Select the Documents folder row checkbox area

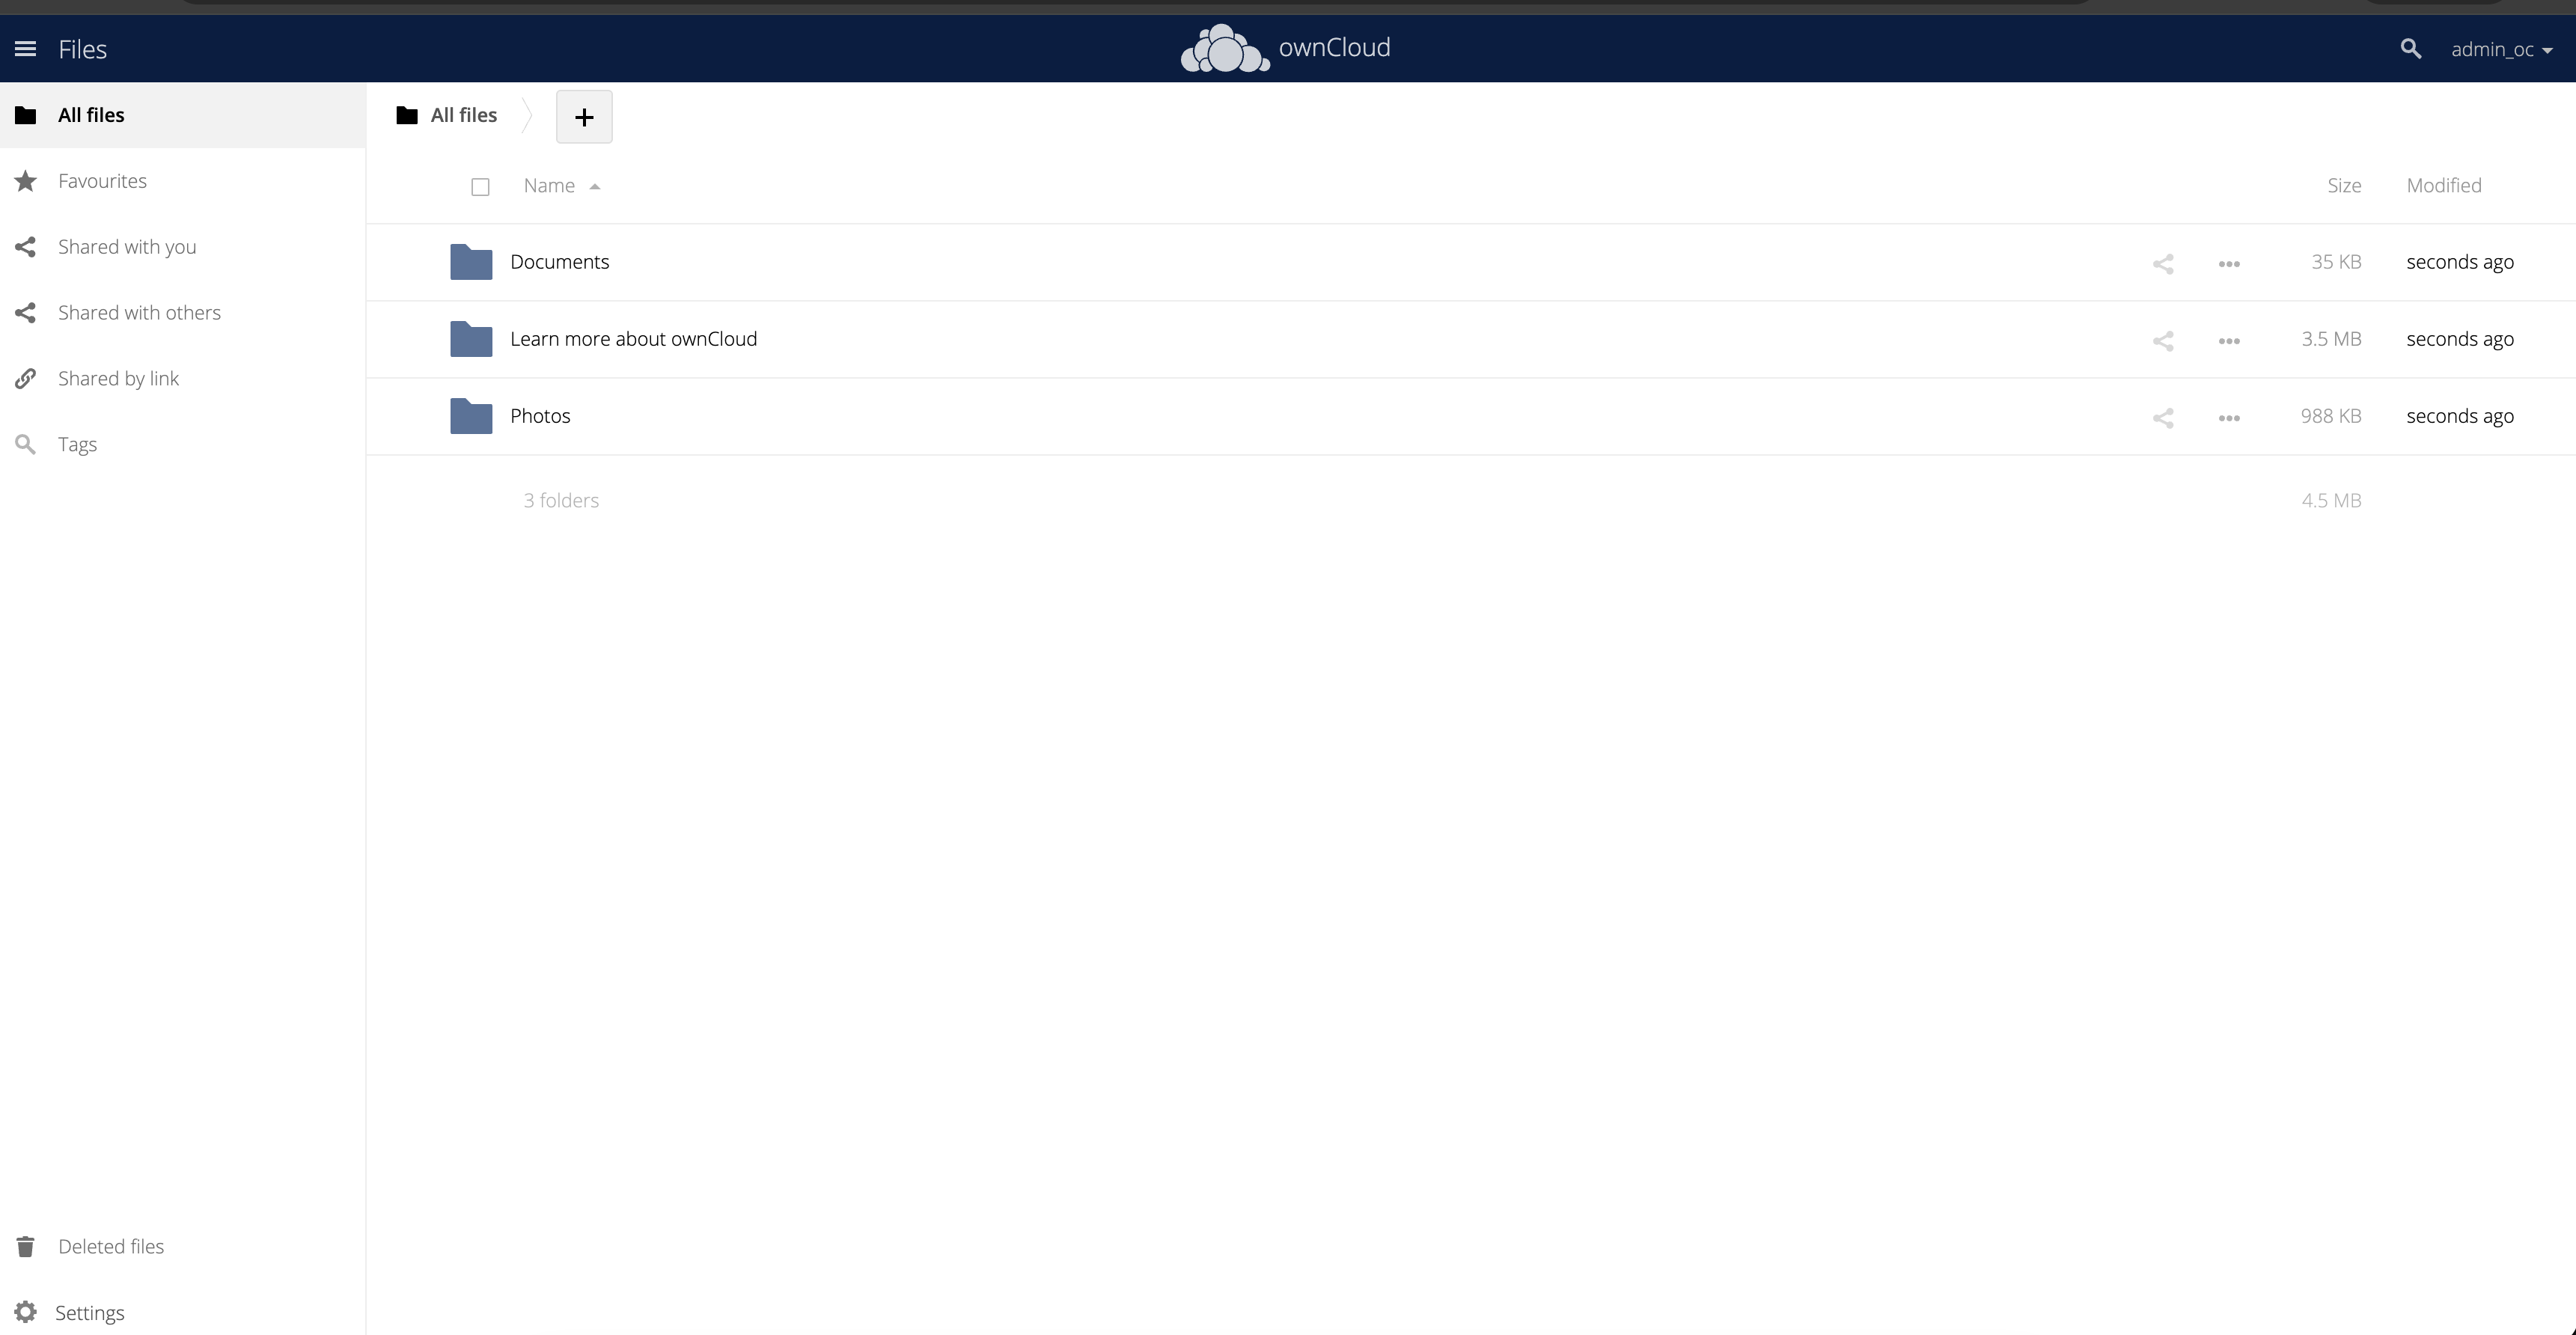(480, 262)
